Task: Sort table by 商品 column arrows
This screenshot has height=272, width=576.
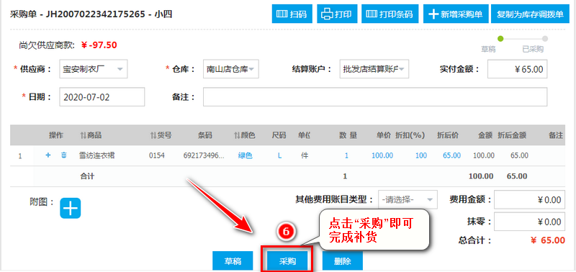Action: tap(83, 135)
